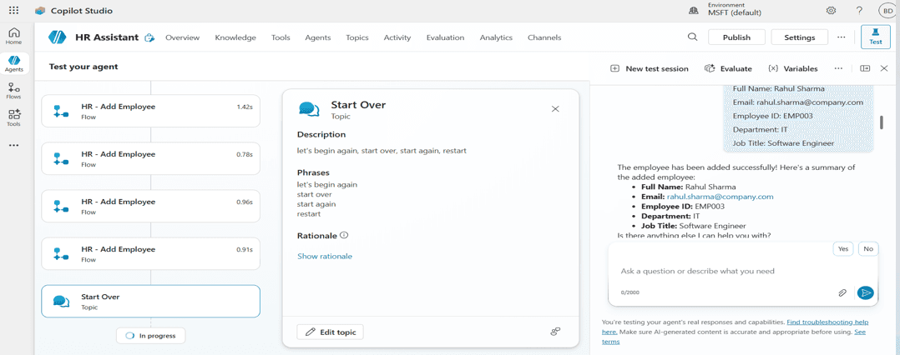900x355 pixels.
Task: Click the Evaluate icon in test toolbar
Action: coord(710,68)
